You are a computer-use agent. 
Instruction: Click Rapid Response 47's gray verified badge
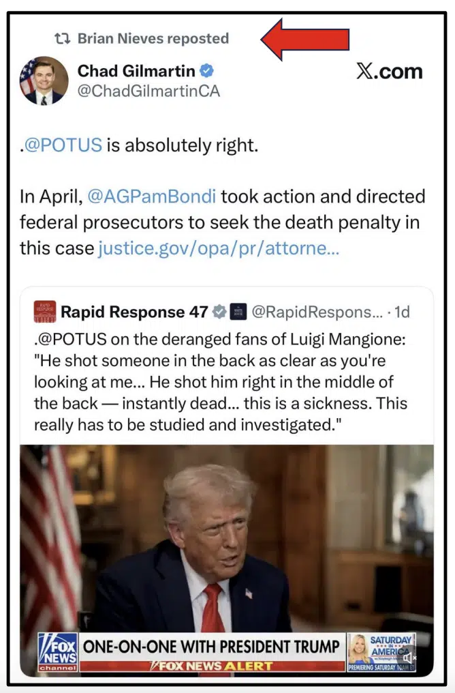(x=219, y=312)
